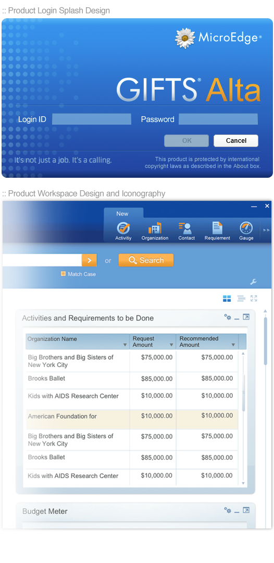Image resolution: width=274 pixels, height=563 pixels.
Task: Click the greyed OK button
Action: pyautogui.click(x=186, y=141)
